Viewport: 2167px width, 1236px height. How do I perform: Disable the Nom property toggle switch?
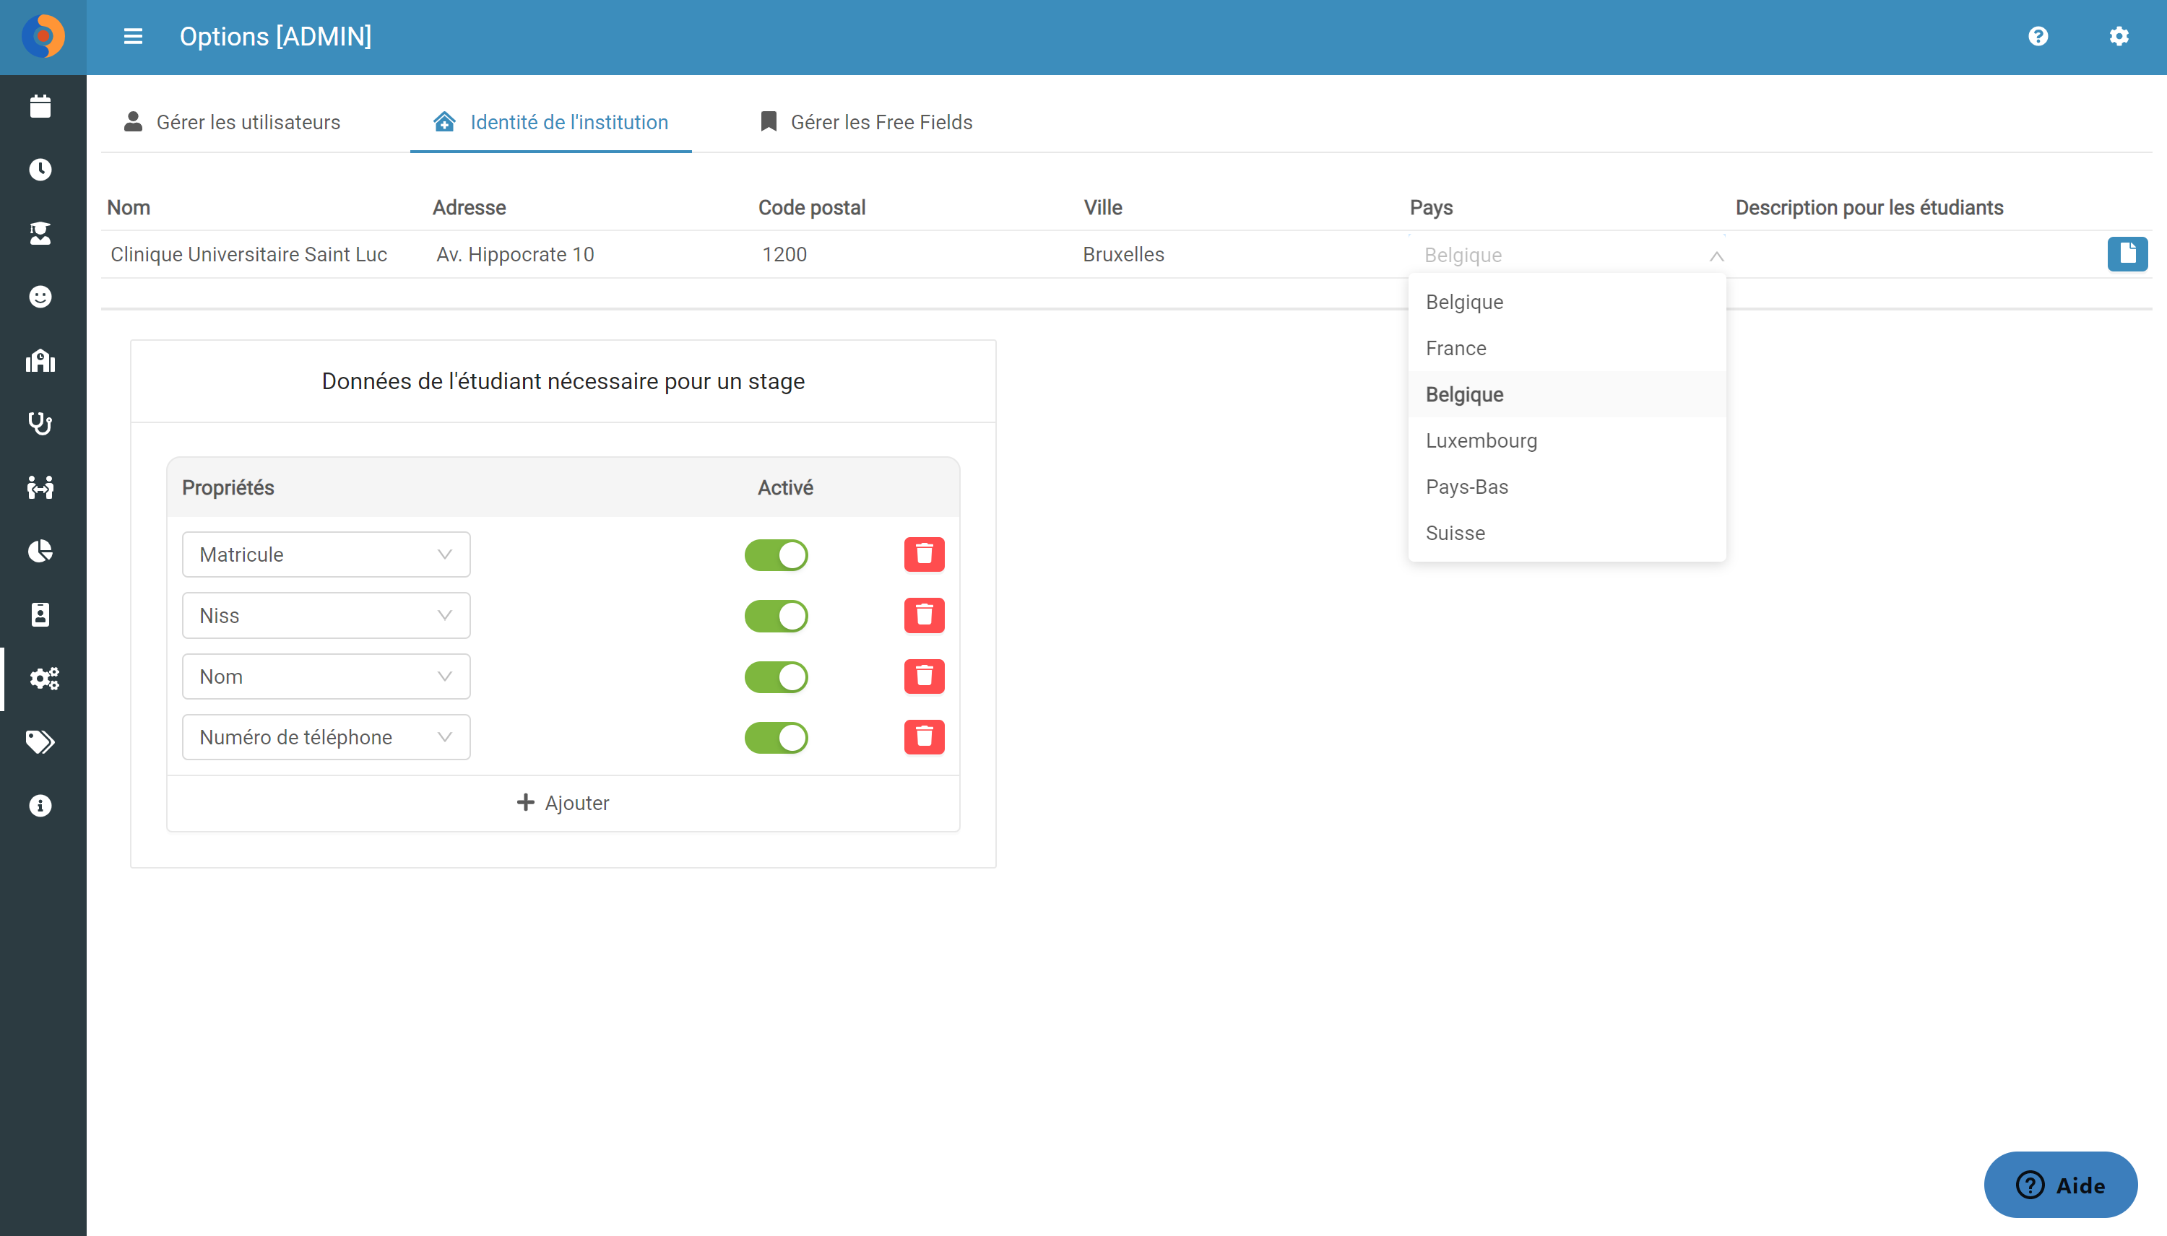pyautogui.click(x=776, y=677)
